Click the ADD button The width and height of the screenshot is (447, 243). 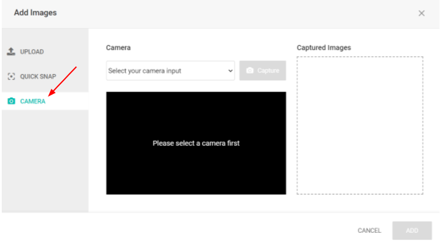(412, 230)
